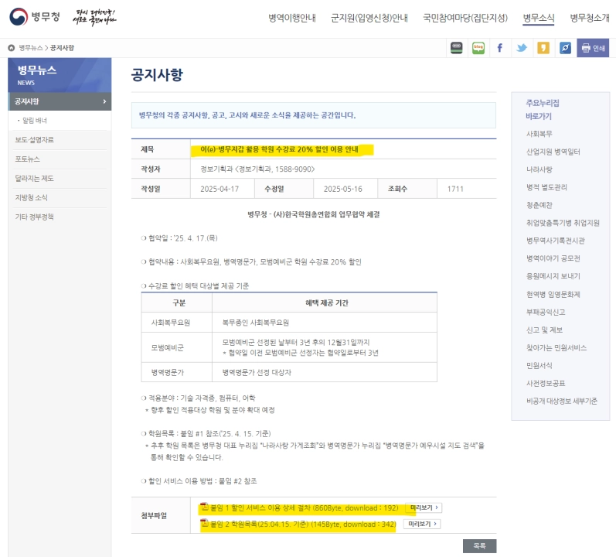This screenshot has width=616, height=557.
Task: Expand the 공지사항 sidebar chevron
Action: point(104,101)
